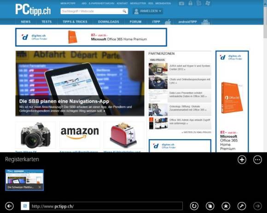
Task: Open the NEWS menu
Action: (x=26, y=22)
